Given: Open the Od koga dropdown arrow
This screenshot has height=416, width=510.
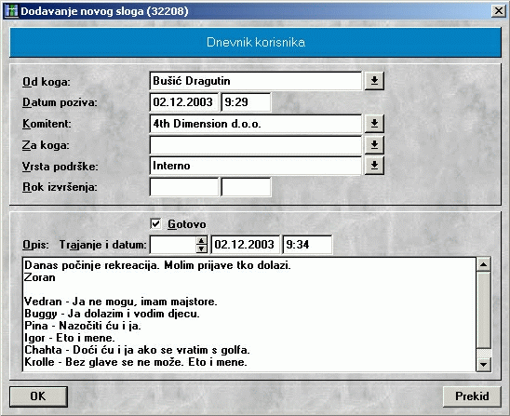Looking at the screenshot, I should (374, 81).
